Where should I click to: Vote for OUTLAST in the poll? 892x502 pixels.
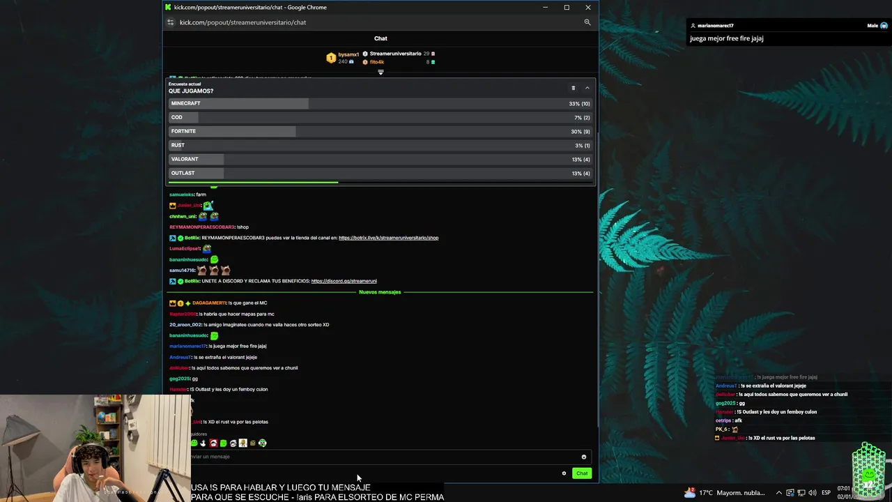pyautogui.click(x=380, y=173)
